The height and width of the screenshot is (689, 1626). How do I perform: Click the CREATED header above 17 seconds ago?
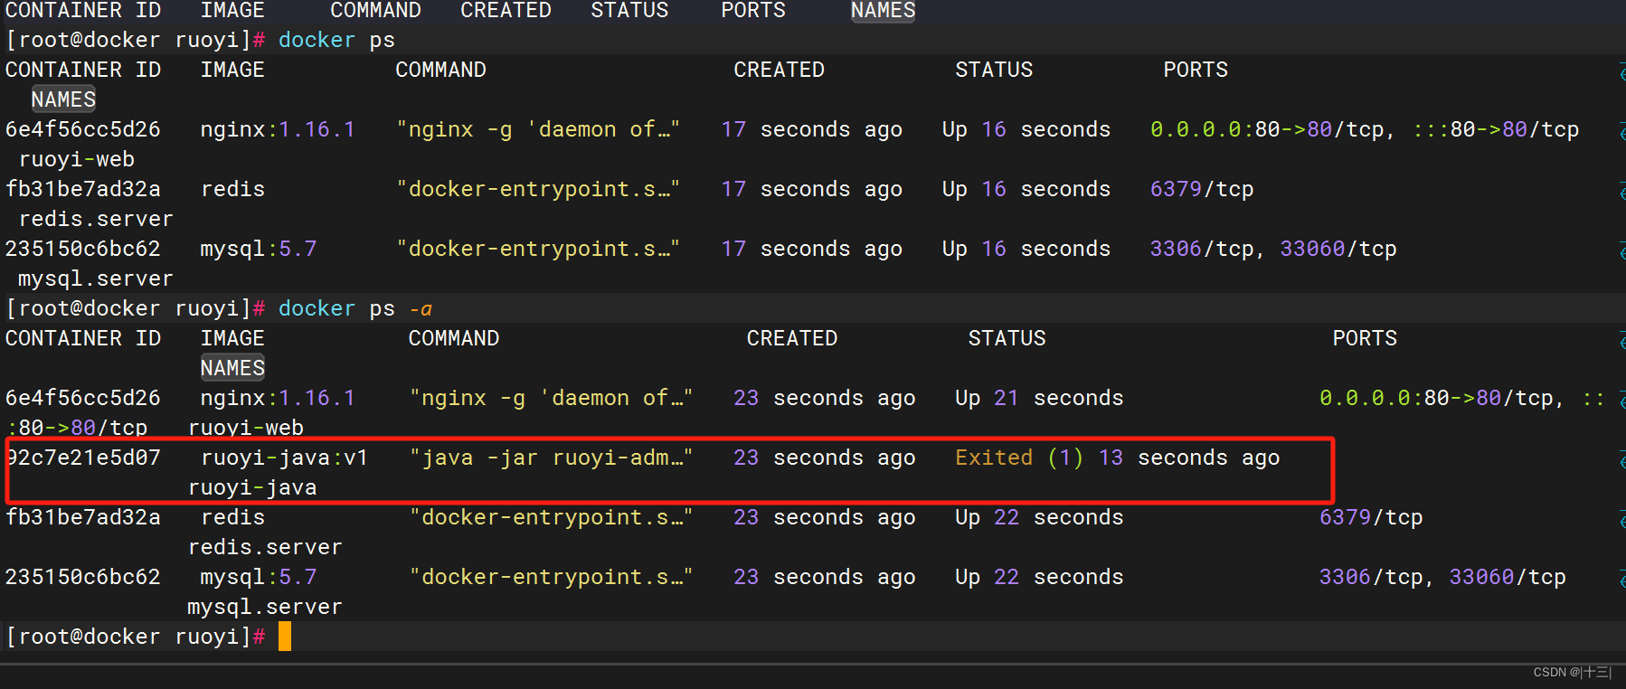(x=780, y=70)
